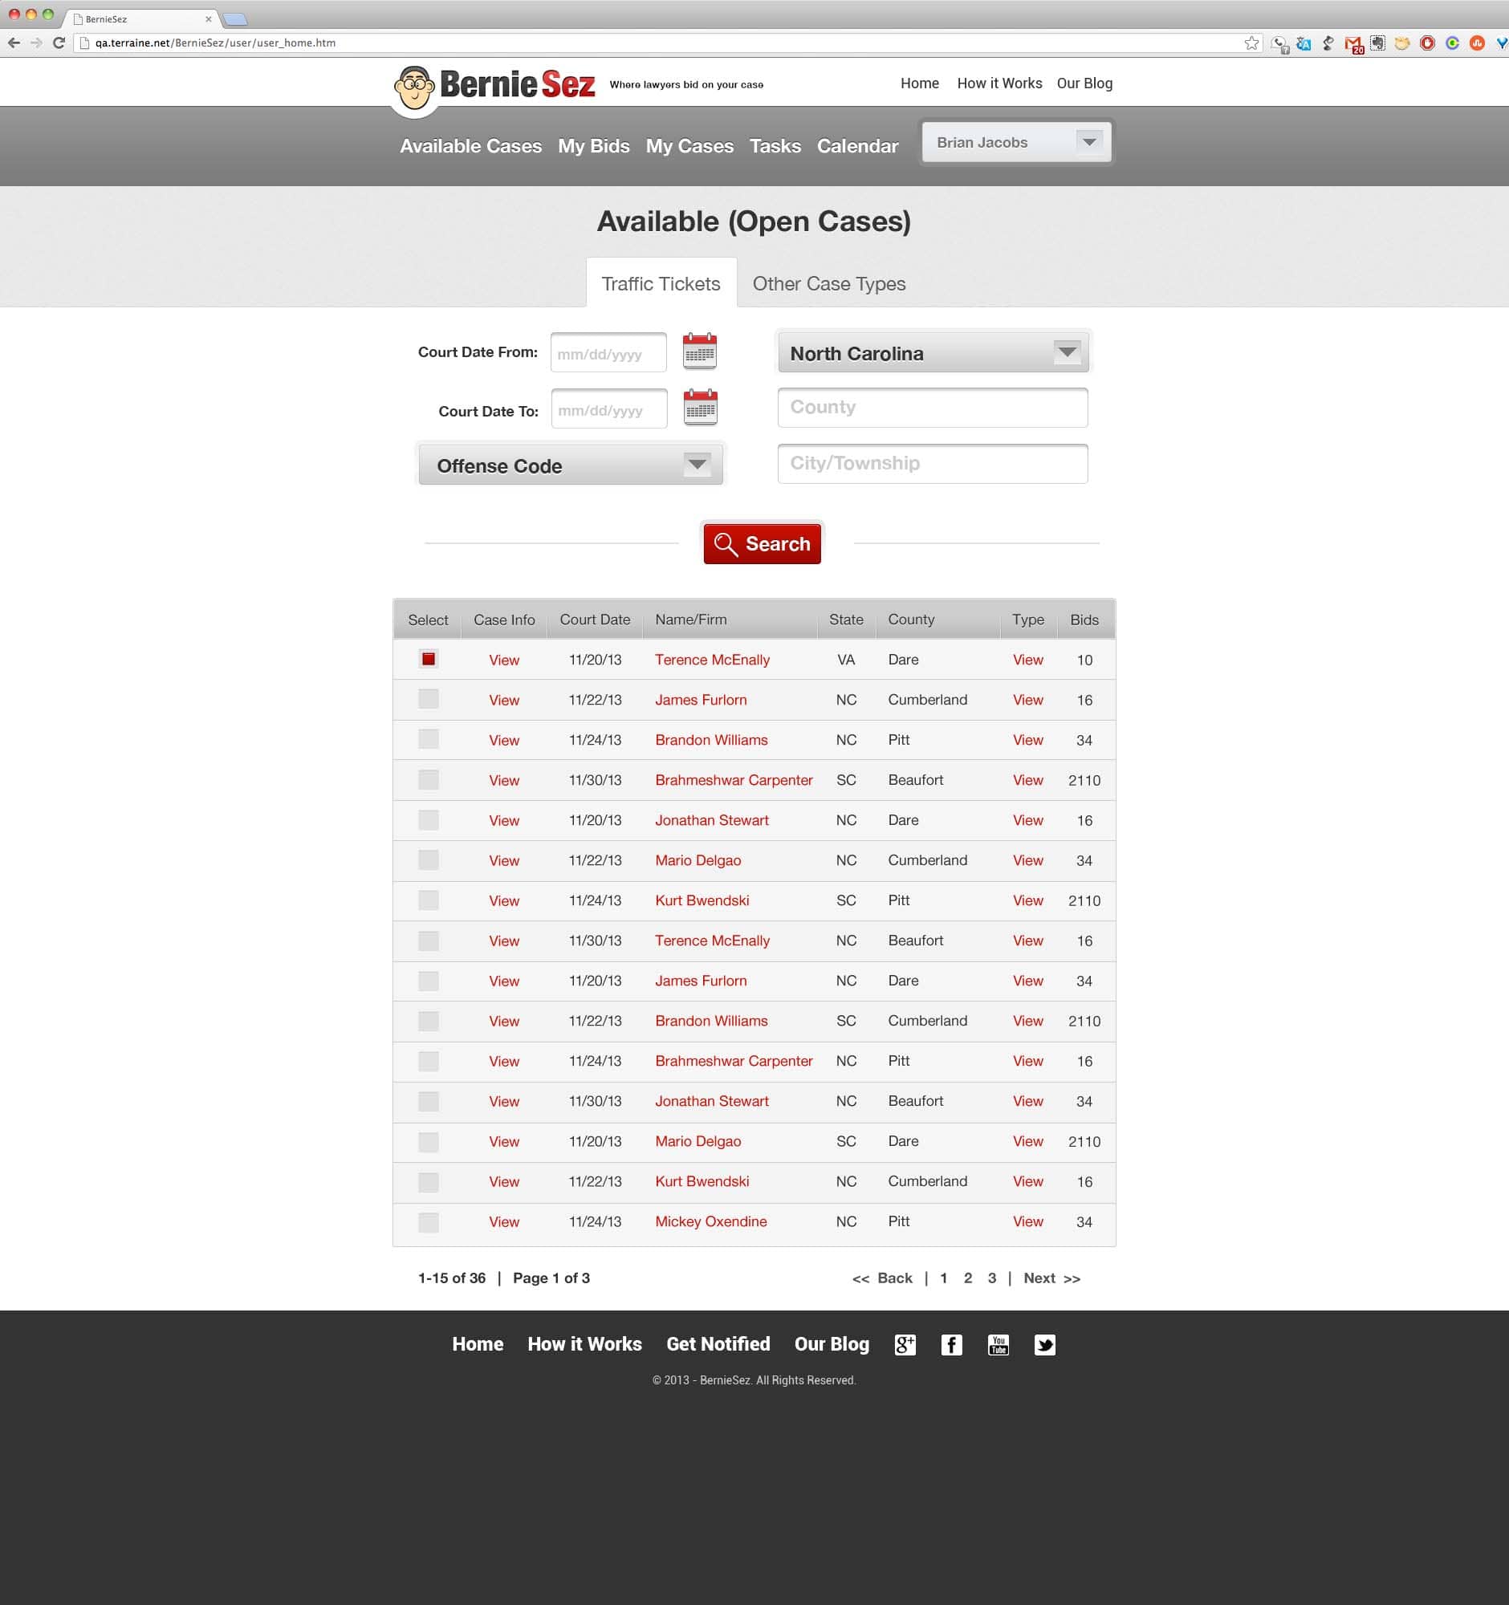Bookmark page with the star icon
1509x1605 pixels.
1251,43
